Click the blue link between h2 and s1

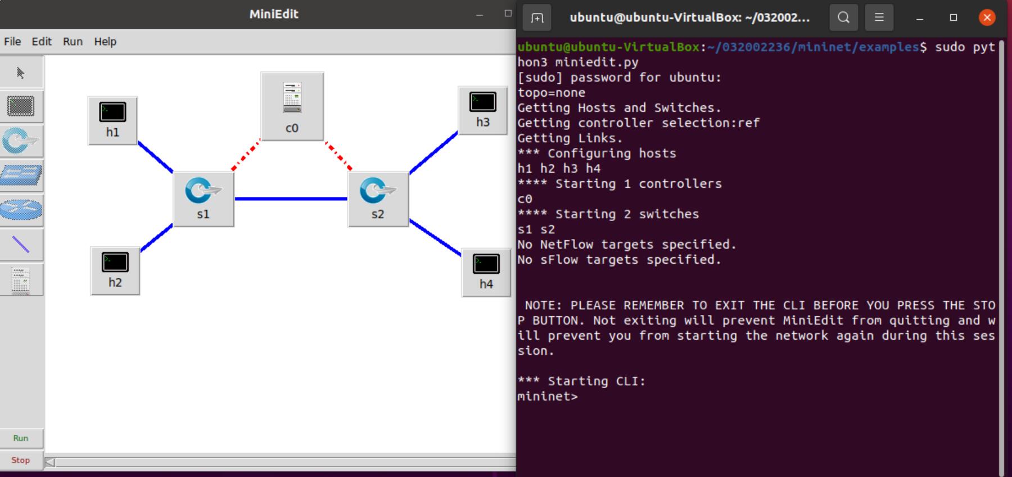[x=156, y=237]
